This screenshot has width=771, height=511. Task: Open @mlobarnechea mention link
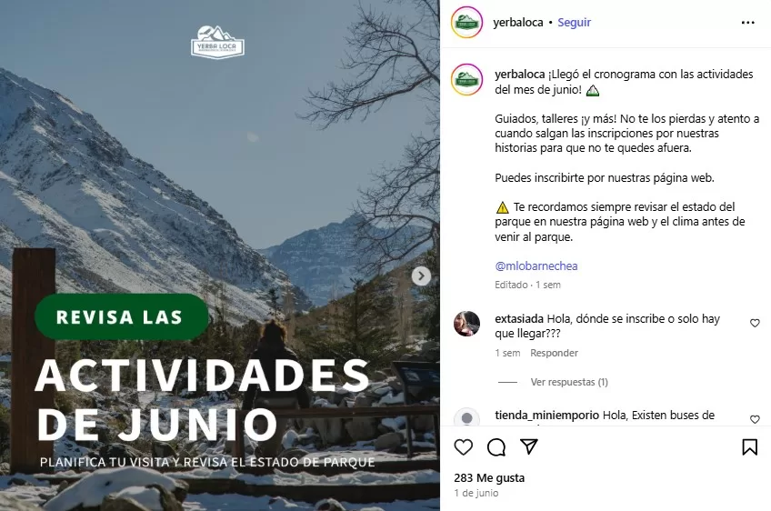[x=536, y=266]
